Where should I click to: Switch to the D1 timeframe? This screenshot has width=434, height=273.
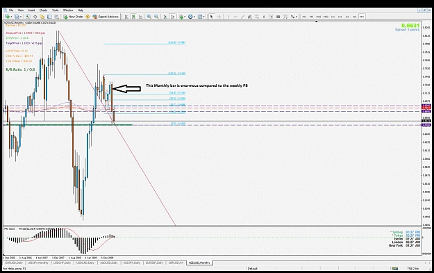tap(347, 17)
